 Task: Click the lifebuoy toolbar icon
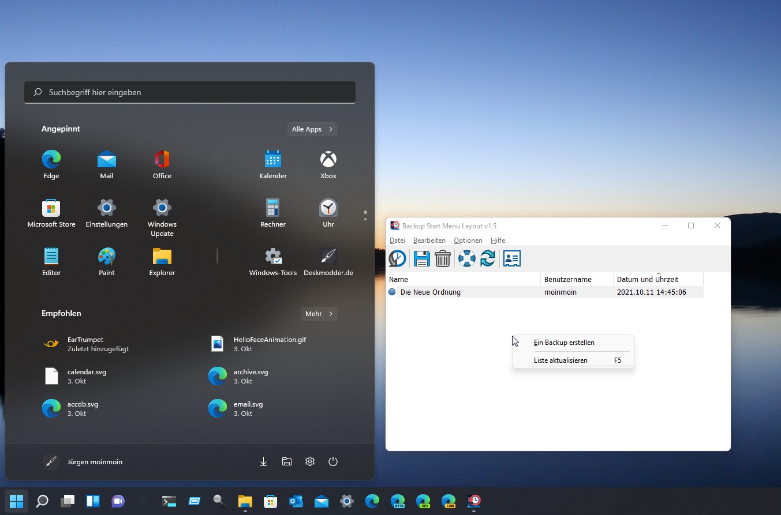point(467,258)
